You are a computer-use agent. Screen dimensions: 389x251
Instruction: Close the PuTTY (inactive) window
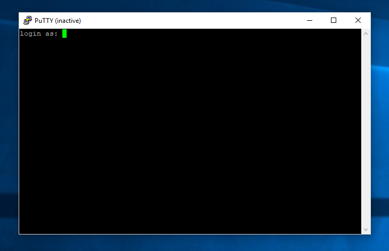[x=358, y=20]
